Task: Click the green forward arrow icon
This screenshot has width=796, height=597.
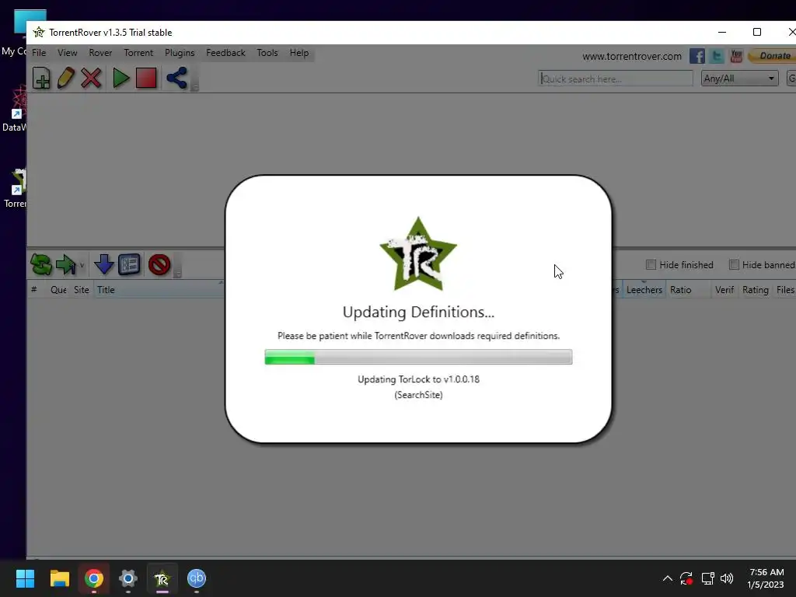Action: point(65,264)
